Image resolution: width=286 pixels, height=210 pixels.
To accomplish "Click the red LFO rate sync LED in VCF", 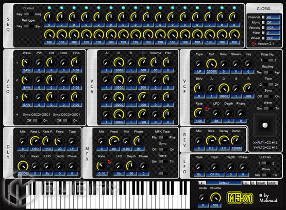I will 207,108.
